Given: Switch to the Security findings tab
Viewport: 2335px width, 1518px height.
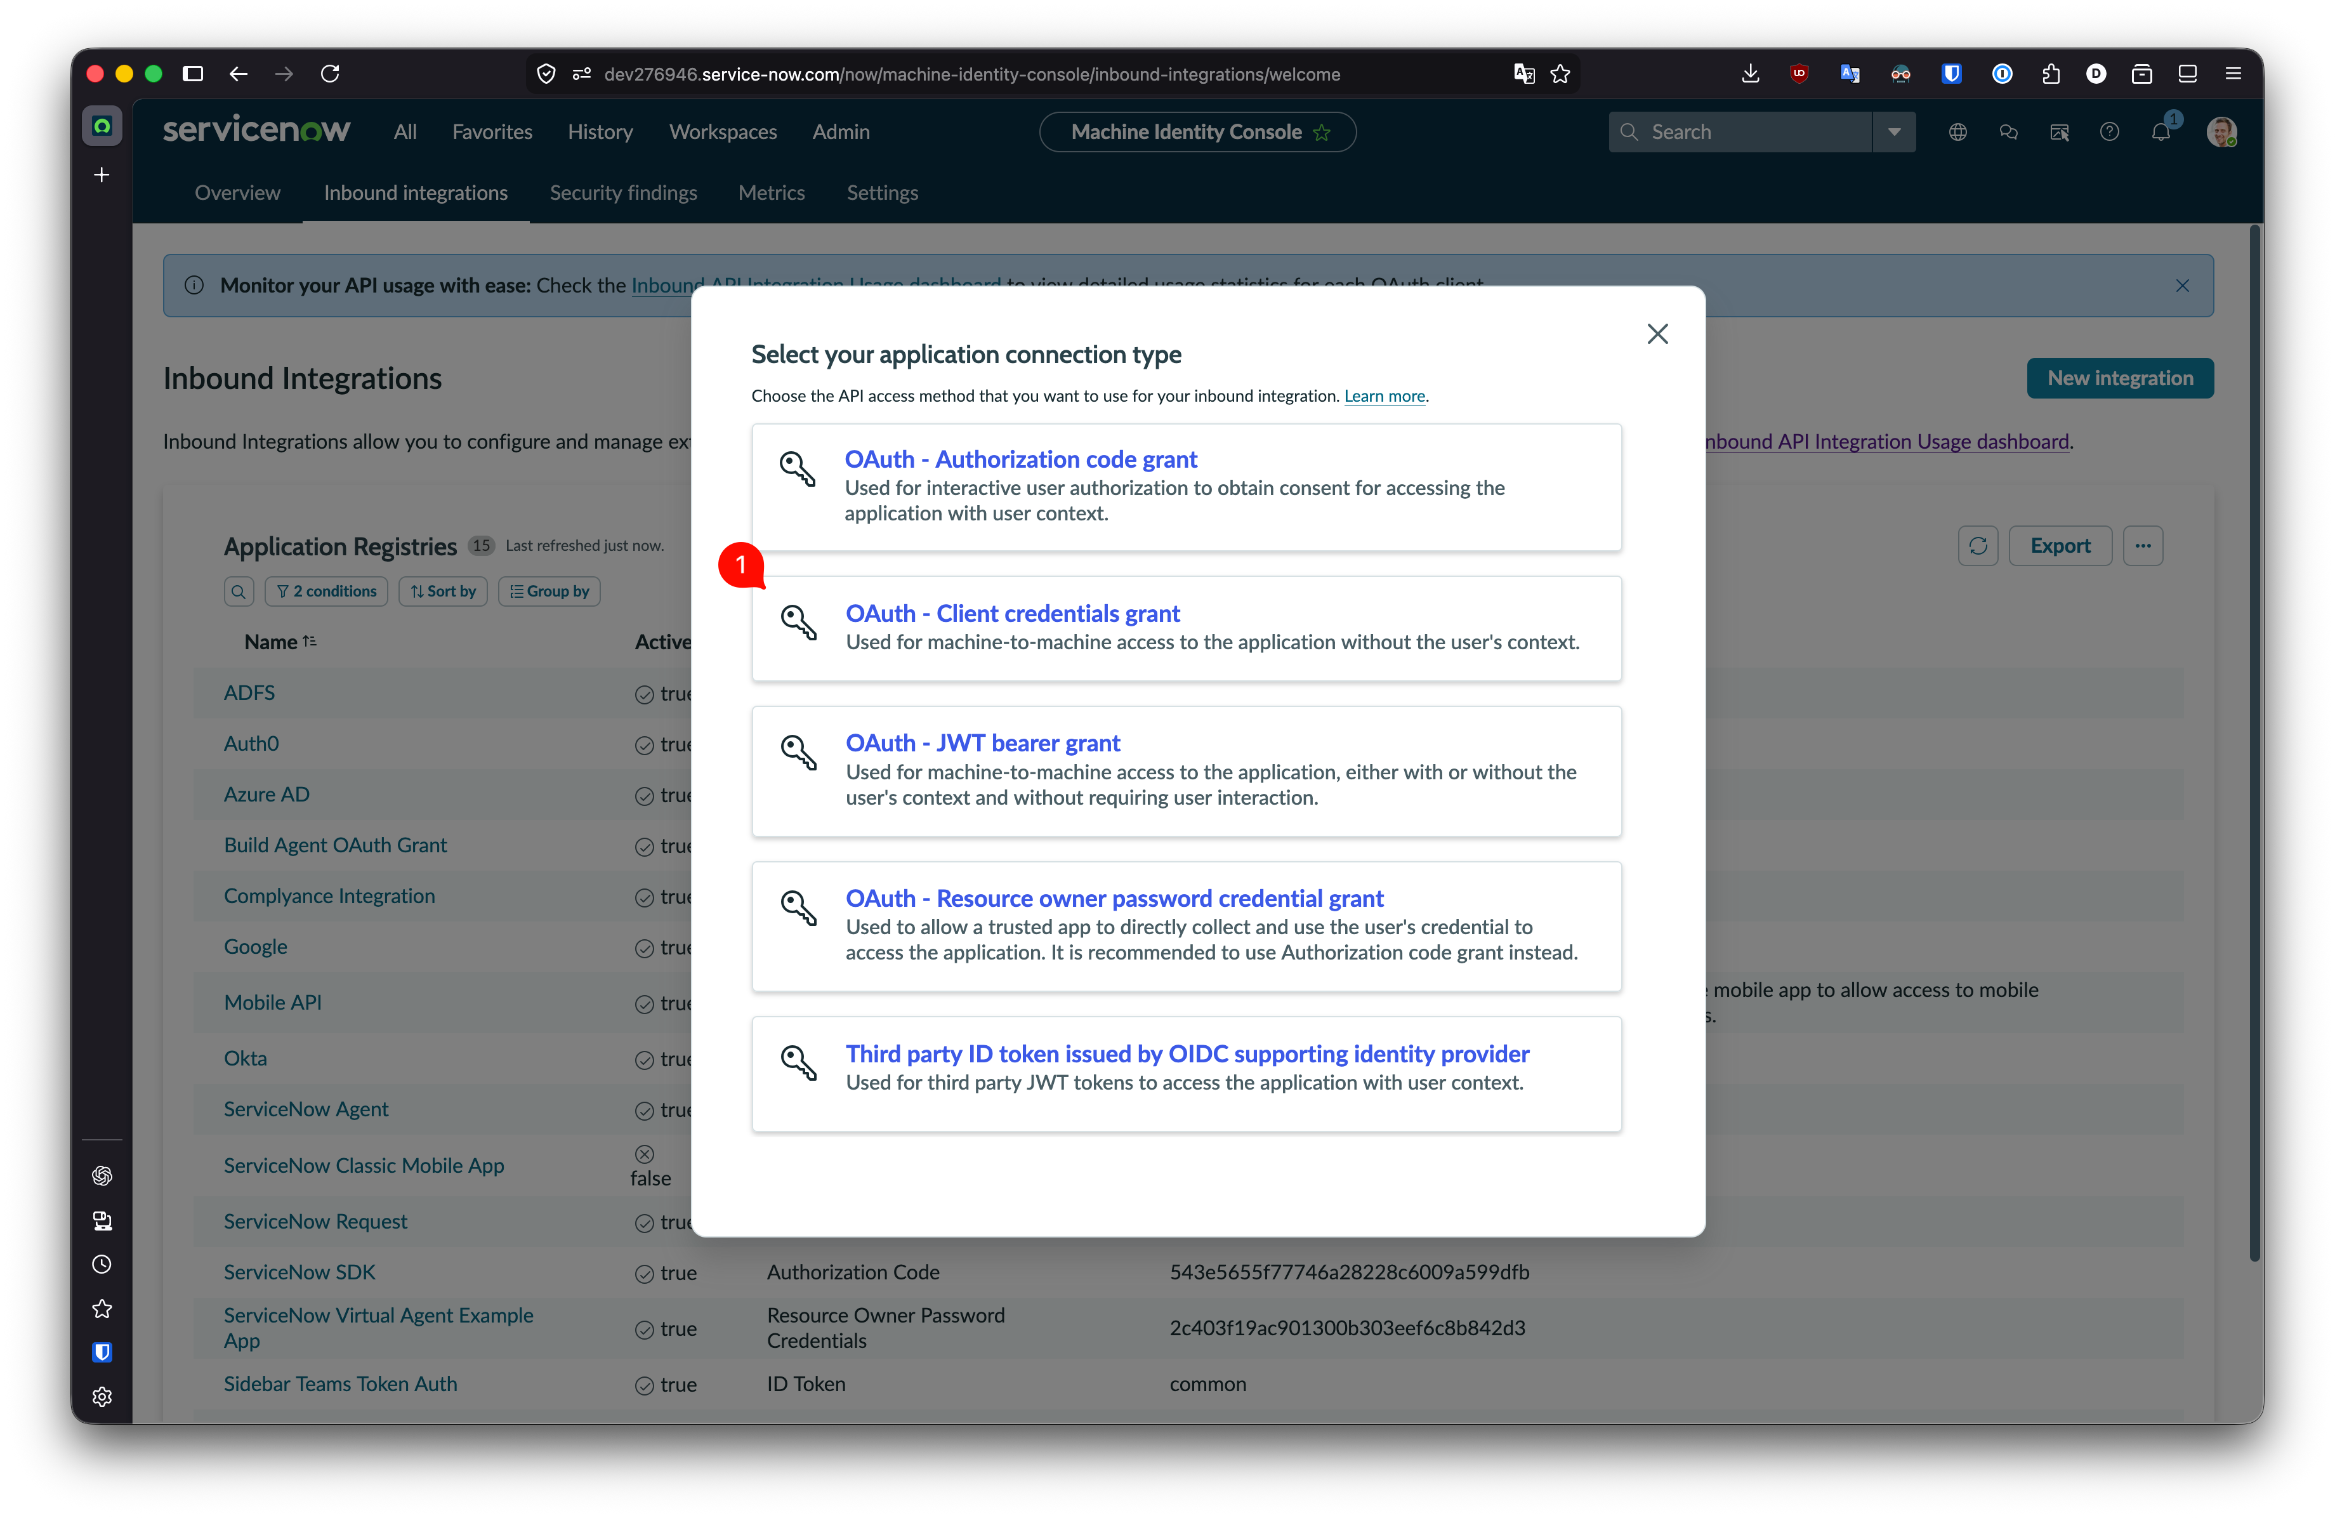Looking at the screenshot, I should 623,194.
